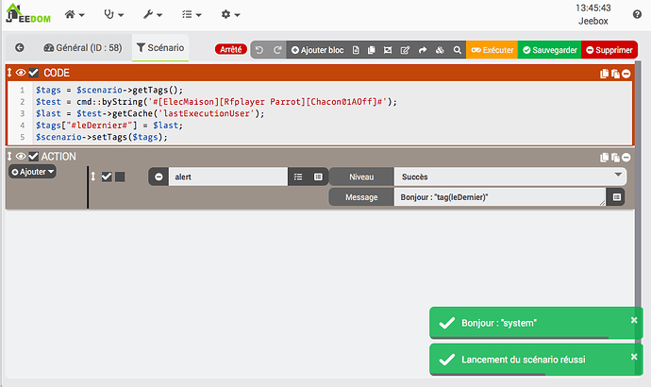The image size is (651, 387).
Task: Copy the ACTION block
Action: pos(604,158)
